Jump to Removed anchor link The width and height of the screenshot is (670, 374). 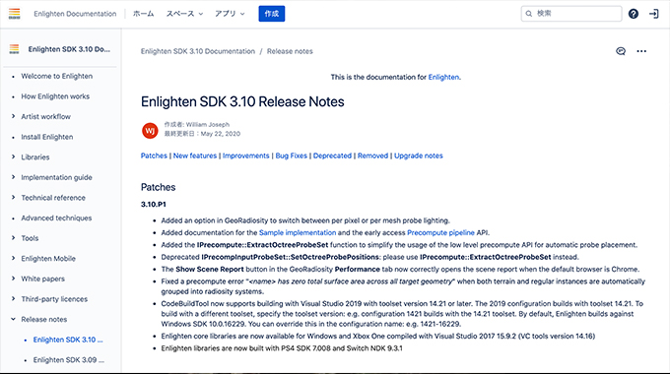point(372,156)
